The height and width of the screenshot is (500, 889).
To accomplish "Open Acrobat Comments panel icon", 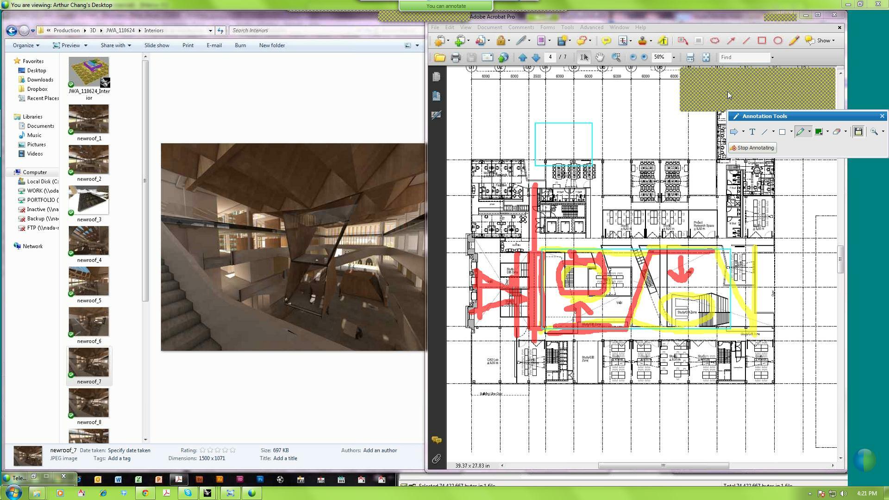I will pyautogui.click(x=436, y=440).
